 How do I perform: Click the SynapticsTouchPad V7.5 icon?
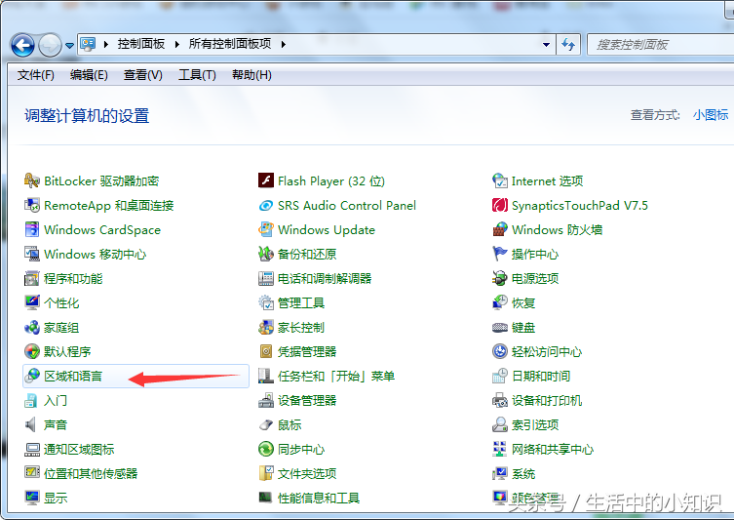[500, 205]
